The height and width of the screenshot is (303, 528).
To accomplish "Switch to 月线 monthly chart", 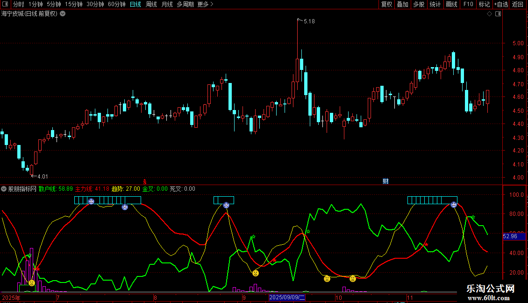I will click(167, 4).
